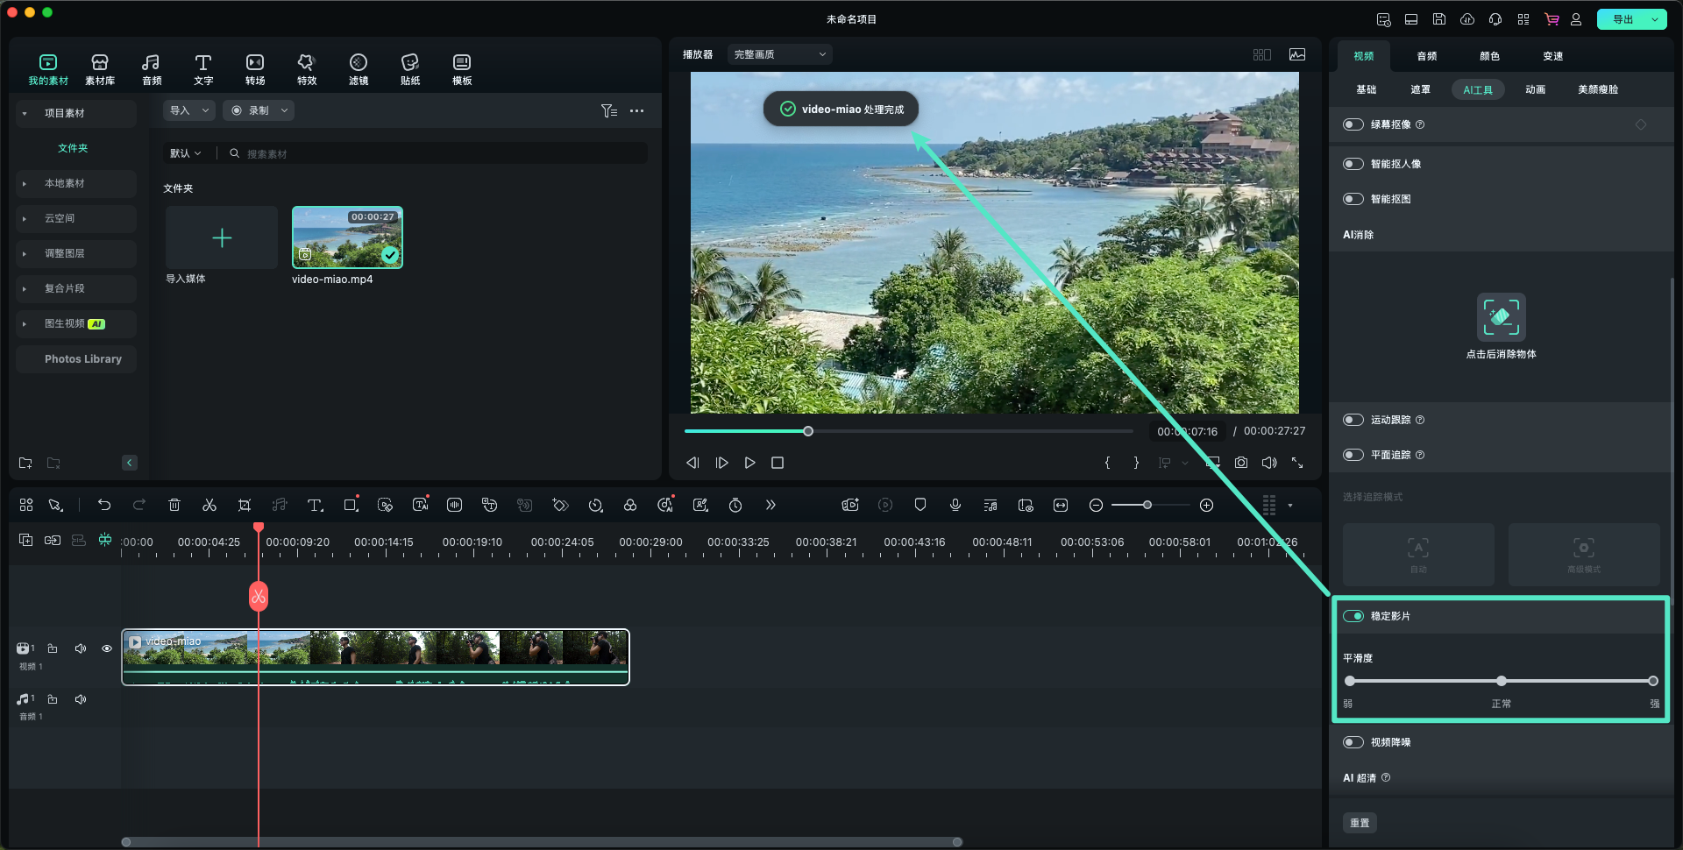Viewport: 1683px width, 850px height.
Task: Switch to the 遮罩 mask sub-tab
Action: (x=1421, y=89)
